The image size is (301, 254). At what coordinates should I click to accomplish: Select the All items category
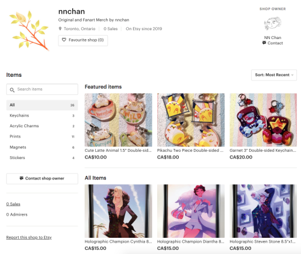point(42,105)
